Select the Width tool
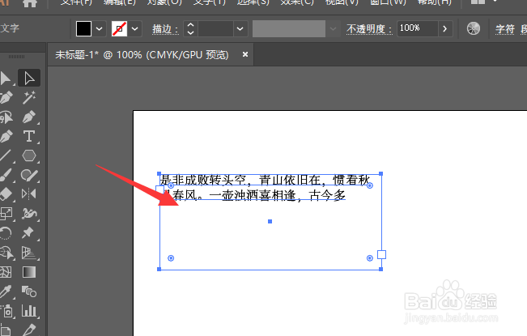 coord(29,214)
